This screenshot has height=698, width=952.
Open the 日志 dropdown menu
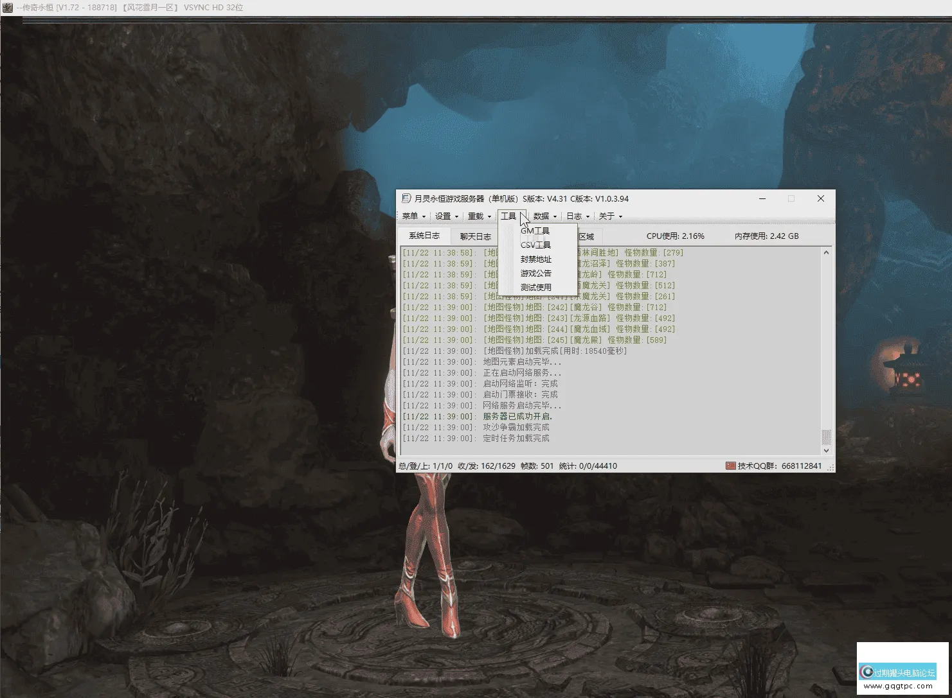[x=577, y=216]
